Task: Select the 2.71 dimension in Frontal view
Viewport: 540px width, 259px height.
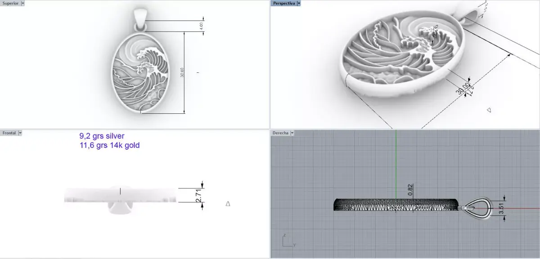Action: pos(198,195)
